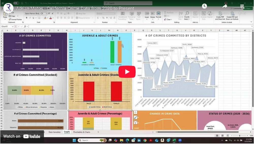Toggle Underline formatting
254x144 pixels.
[x=33, y=18]
